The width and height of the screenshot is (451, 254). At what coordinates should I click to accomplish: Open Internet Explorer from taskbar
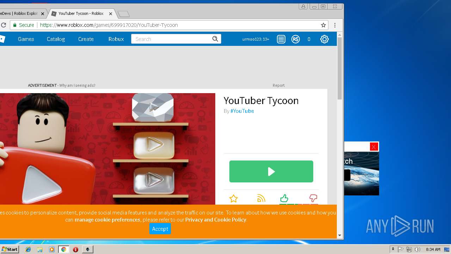point(28,249)
